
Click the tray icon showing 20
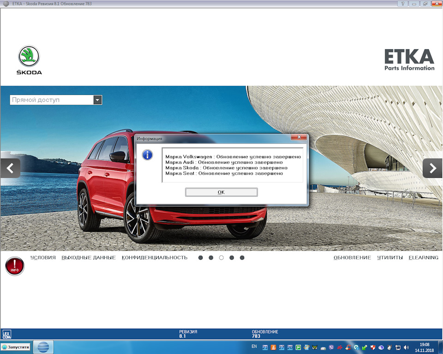290,348
